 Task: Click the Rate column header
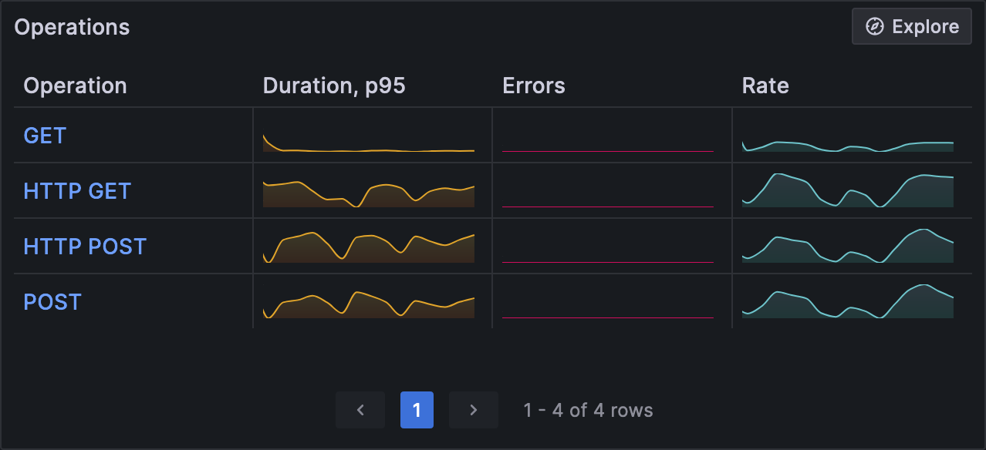point(765,86)
